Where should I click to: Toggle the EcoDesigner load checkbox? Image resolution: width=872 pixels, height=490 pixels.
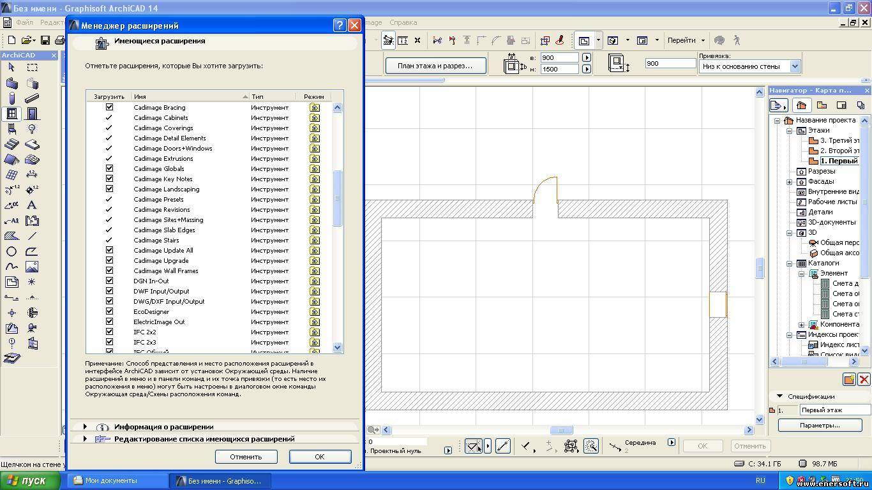point(109,312)
